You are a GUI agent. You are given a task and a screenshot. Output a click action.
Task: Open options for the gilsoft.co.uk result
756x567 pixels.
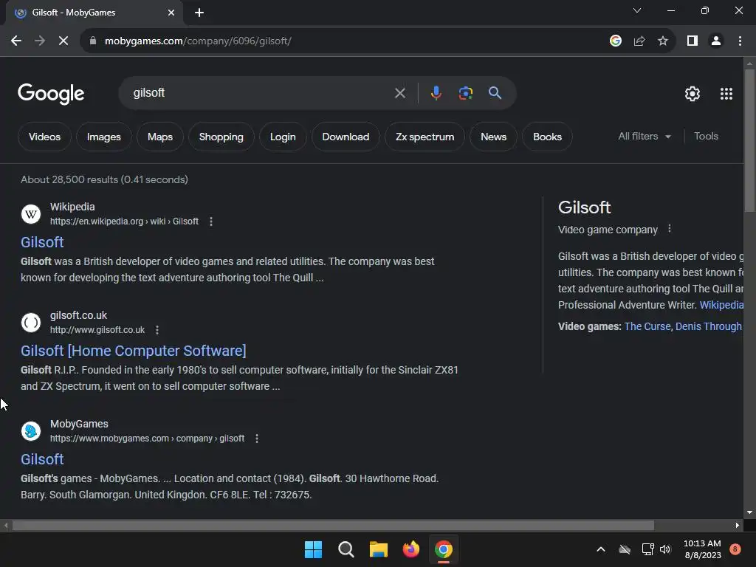tap(157, 330)
